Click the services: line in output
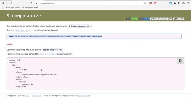 [x=13, y=63]
